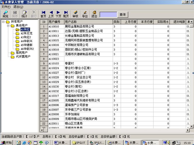
Task: Collapse the 集体用户 tree node
Action: 8,26
